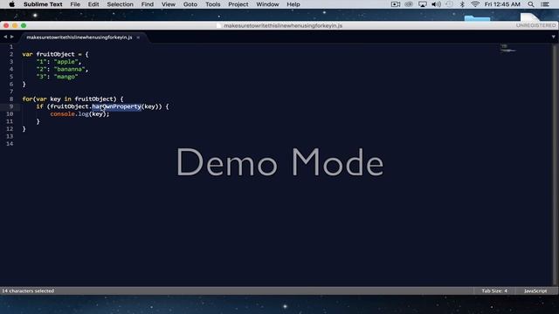Open Spotlight search magnifier icon
This screenshot has width=559, height=314.
click(531, 4)
